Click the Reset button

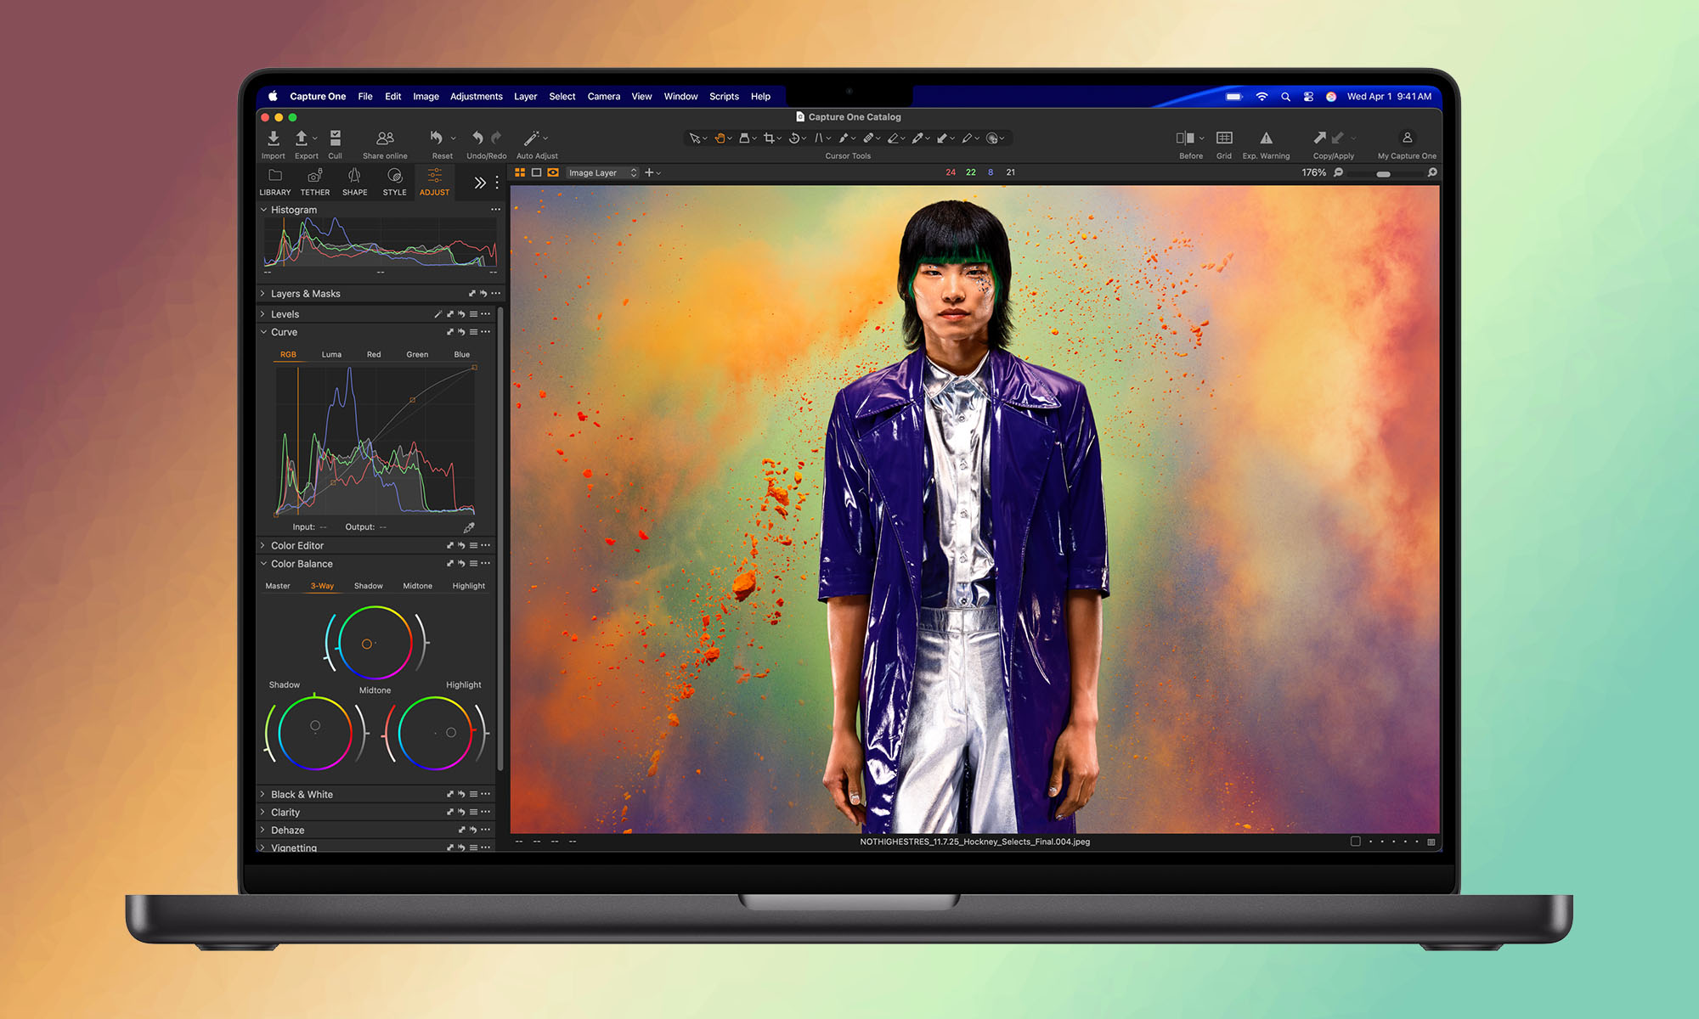[437, 138]
